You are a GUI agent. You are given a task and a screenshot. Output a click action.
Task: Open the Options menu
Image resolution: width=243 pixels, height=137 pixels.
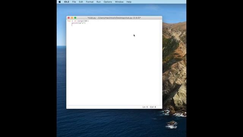pyautogui.click(x=108, y=2)
